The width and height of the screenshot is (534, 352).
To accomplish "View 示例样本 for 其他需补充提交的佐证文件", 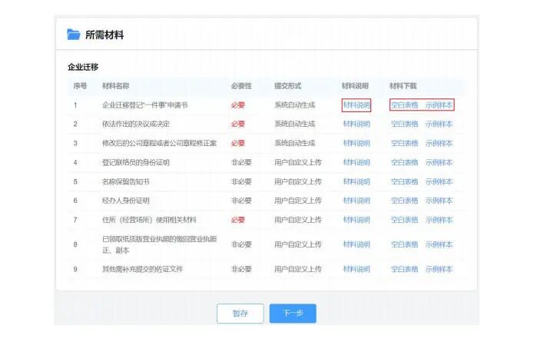I will (439, 269).
